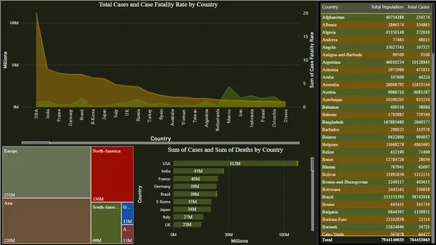Sort table by Total Cases header
The image size is (436, 245).
click(418, 7)
